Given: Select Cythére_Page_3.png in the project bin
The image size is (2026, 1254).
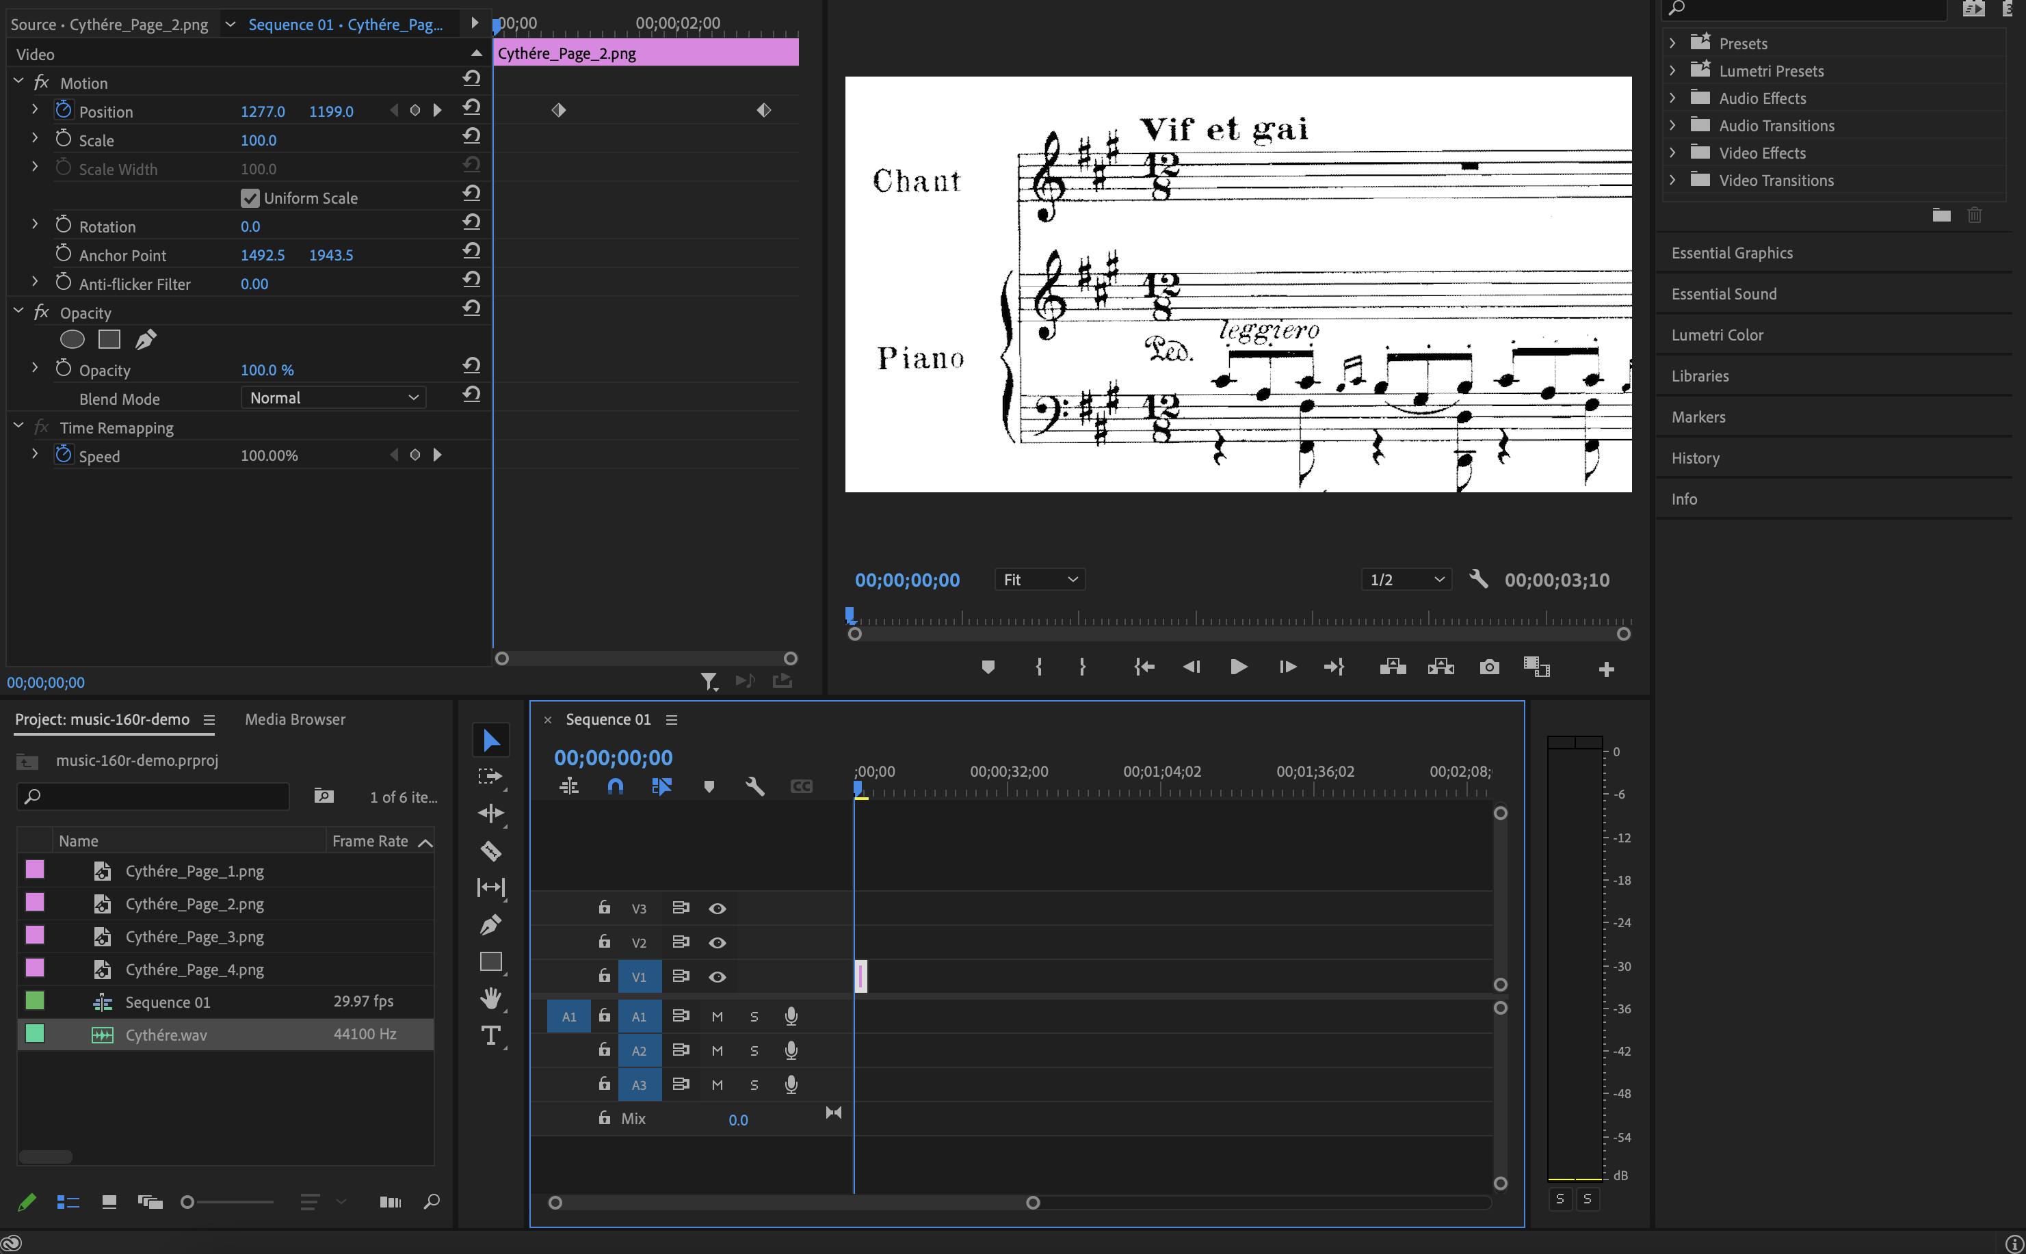Looking at the screenshot, I should tap(194, 936).
